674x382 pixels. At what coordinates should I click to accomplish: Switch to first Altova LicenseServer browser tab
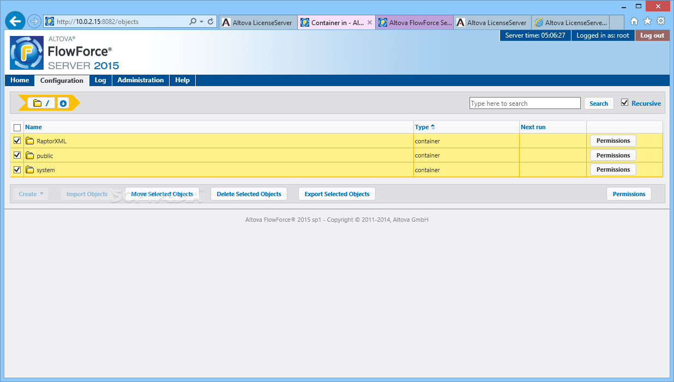[x=258, y=22]
